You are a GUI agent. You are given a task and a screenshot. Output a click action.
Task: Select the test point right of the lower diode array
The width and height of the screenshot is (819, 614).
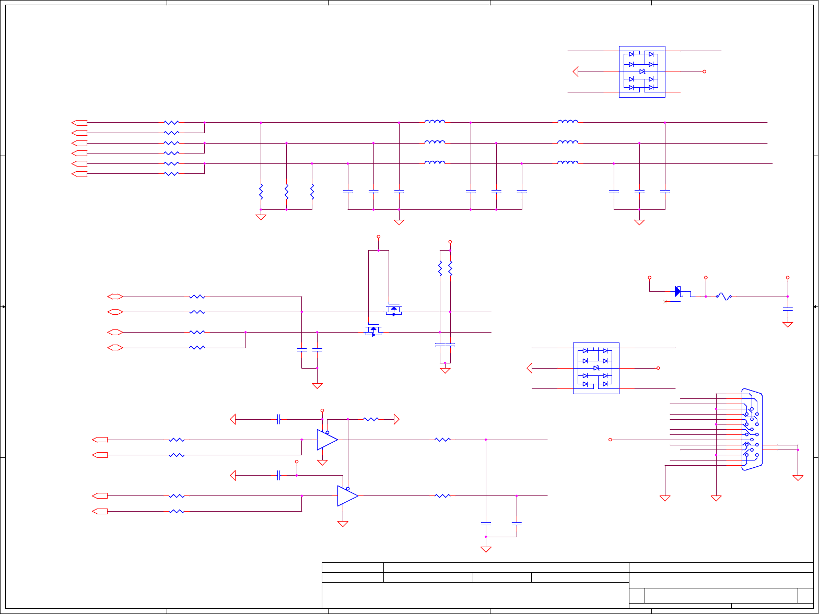(658, 368)
